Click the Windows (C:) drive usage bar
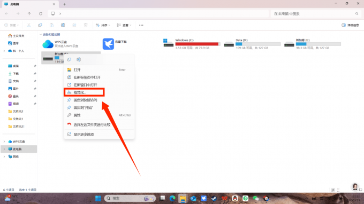 tap(198, 44)
